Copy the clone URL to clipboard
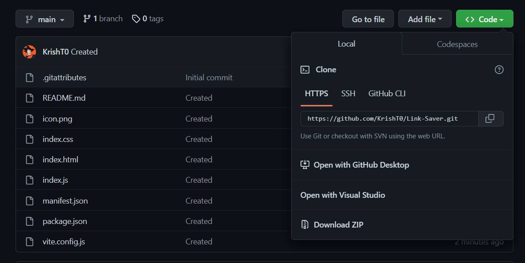Screen dimensions: 525x263 [x=490, y=118]
